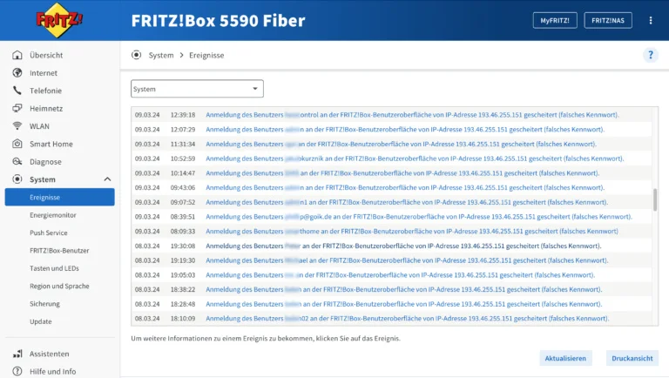
Task: Click the System breadcrumb link
Action: 161,55
